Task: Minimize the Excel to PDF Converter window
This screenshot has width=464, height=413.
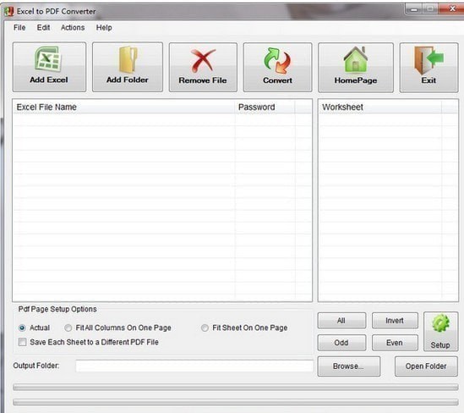Action: [x=414, y=9]
